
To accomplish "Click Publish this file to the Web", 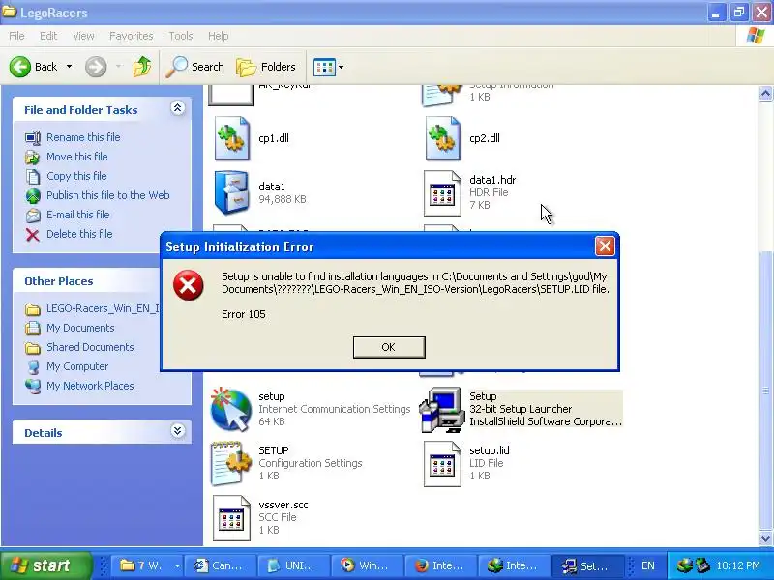I will tap(108, 195).
